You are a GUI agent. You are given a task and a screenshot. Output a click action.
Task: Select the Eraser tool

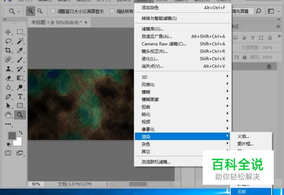(x=8, y=78)
